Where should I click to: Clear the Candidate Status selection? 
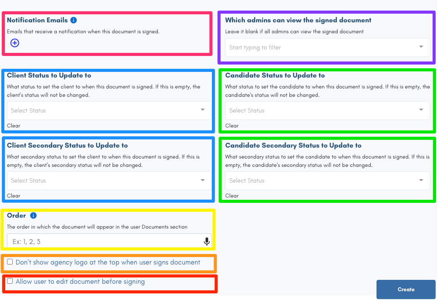pyautogui.click(x=232, y=126)
